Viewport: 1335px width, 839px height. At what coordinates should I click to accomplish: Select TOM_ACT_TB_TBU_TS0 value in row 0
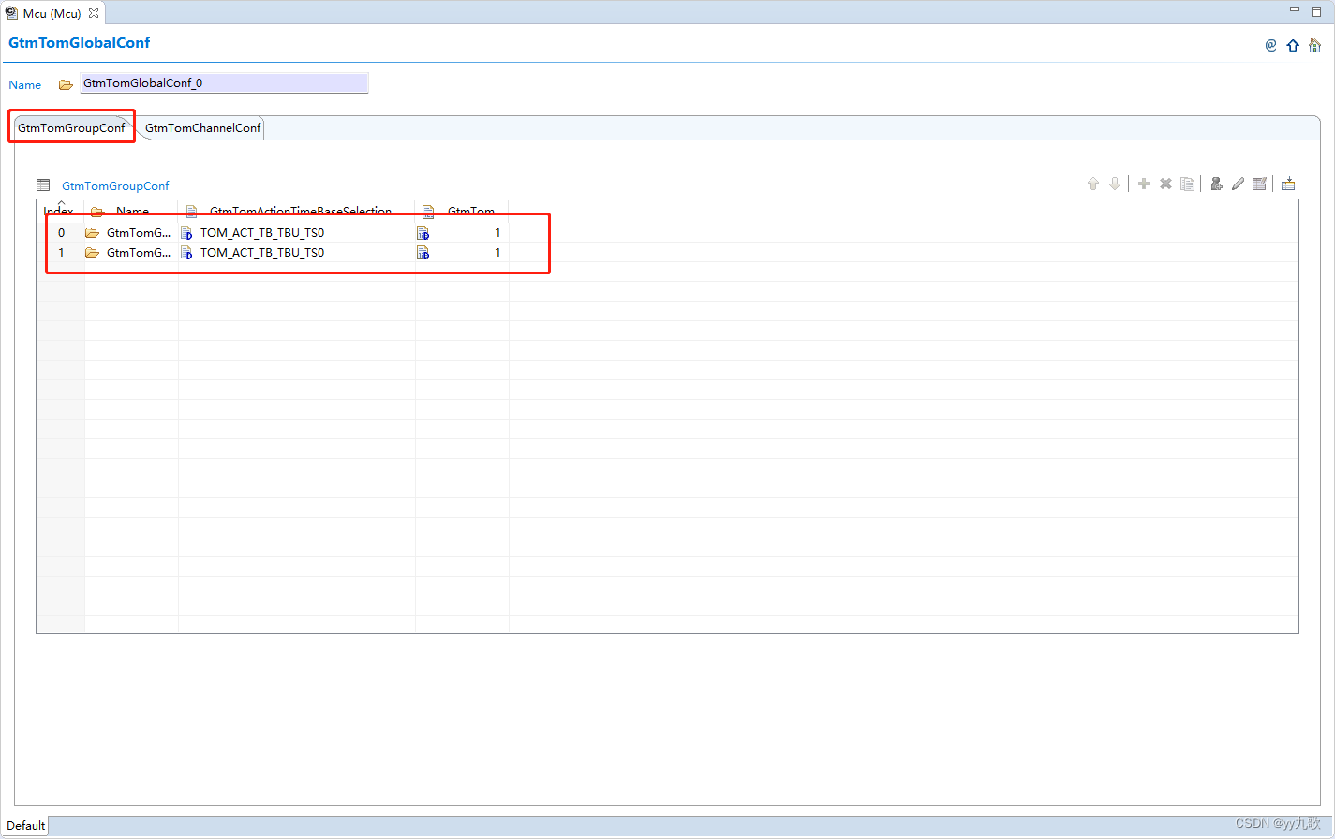[262, 233]
